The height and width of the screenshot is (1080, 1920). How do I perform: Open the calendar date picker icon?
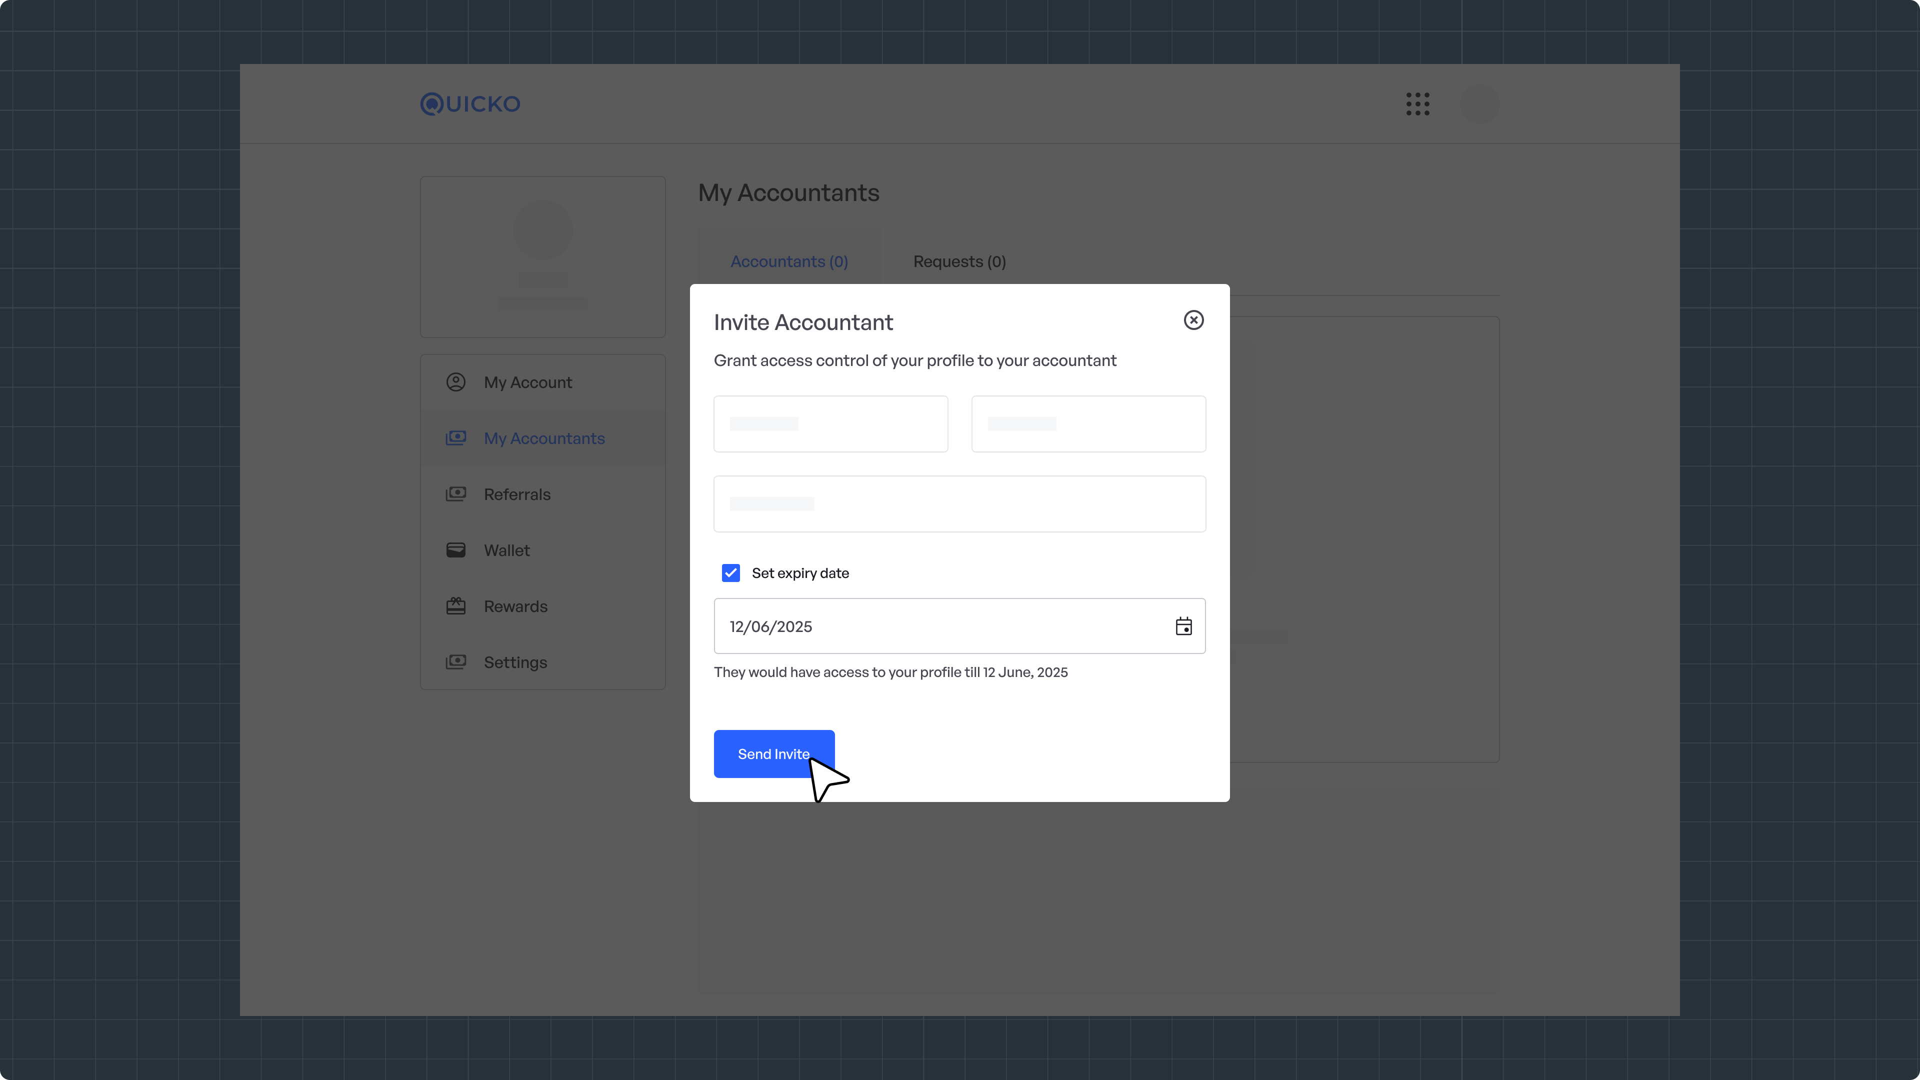click(x=1183, y=626)
